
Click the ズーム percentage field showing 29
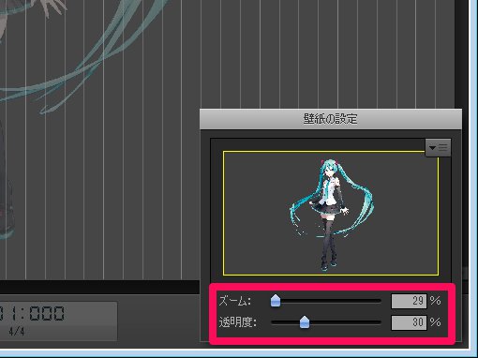click(409, 301)
